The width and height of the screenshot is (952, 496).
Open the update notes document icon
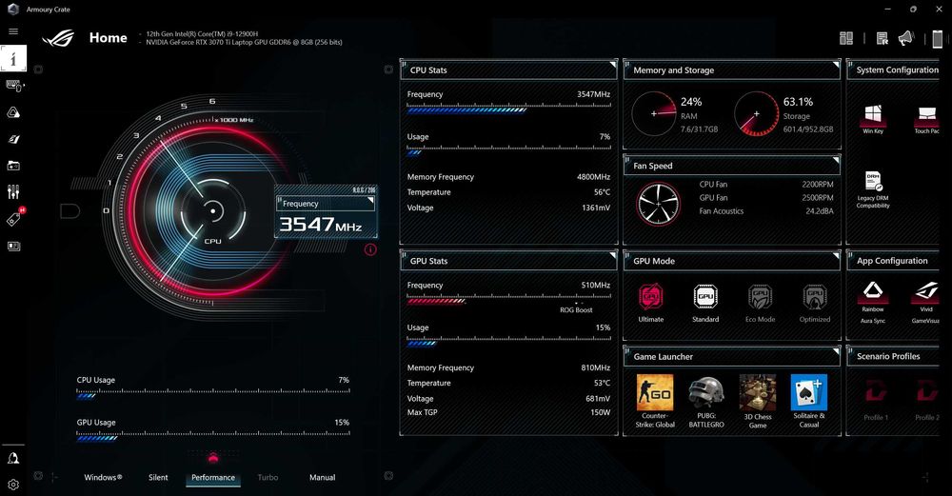(x=883, y=38)
